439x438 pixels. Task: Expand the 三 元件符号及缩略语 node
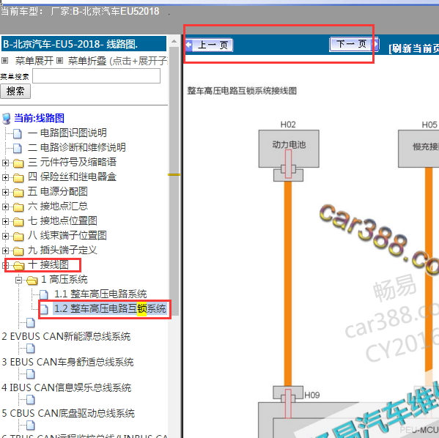[x=5, y=163]
